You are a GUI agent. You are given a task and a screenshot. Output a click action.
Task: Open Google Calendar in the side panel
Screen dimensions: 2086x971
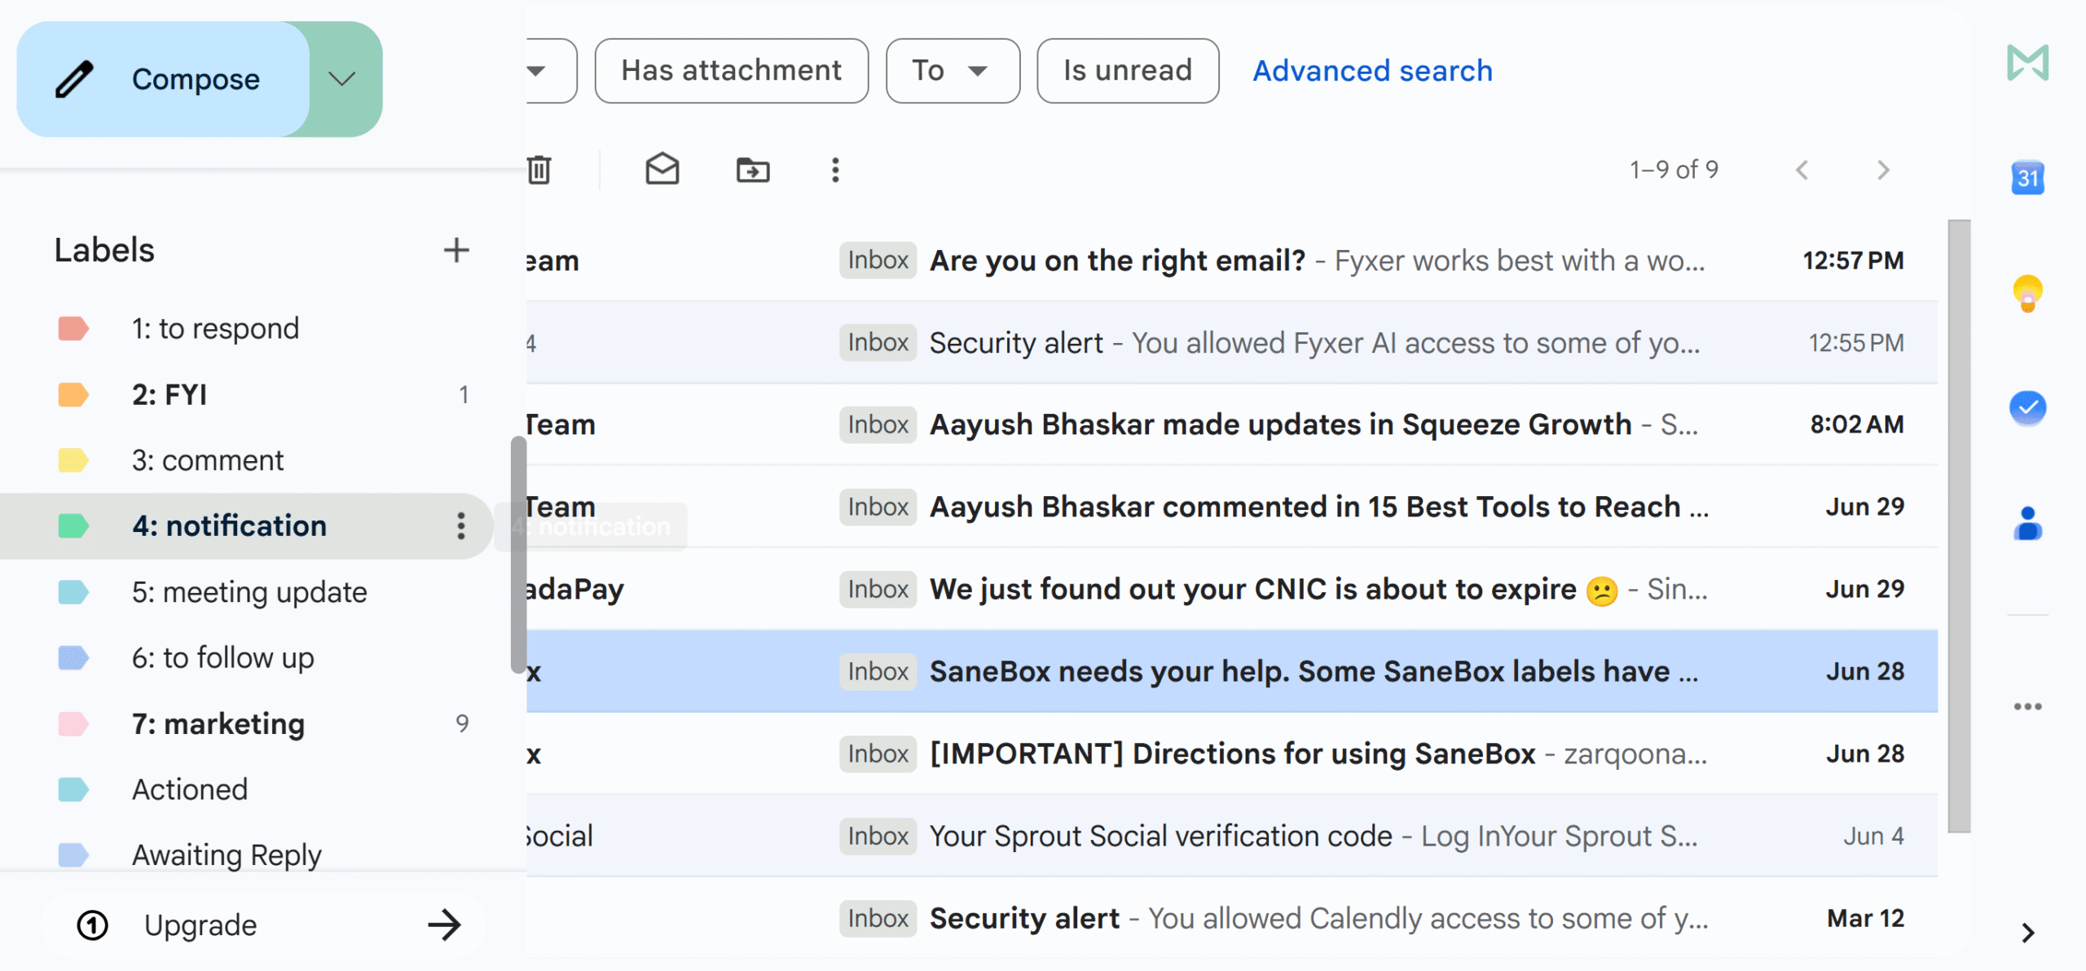pos(2028,178)
